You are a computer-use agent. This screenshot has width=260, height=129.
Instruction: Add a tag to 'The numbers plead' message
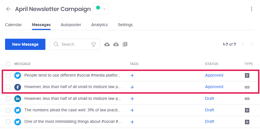[x=132, y=110]
